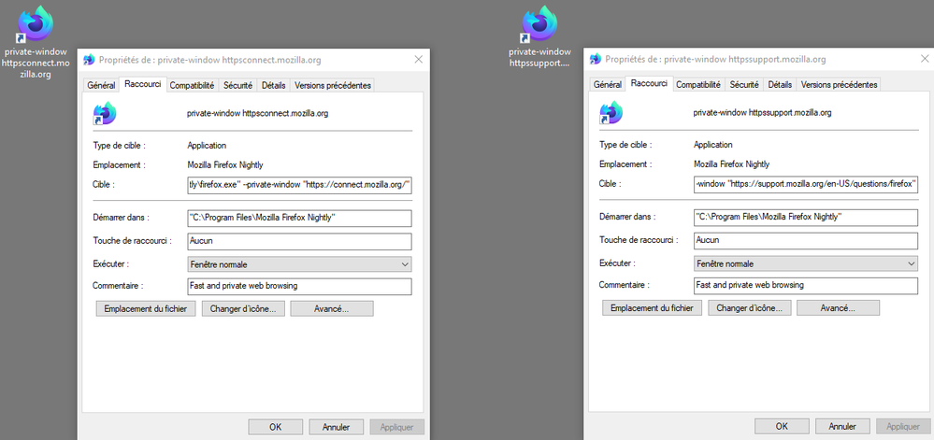This screenshot has width=934, height=440.
Task: Go to Versions précédentes tab in right dialog
Action: click(839, 85)
